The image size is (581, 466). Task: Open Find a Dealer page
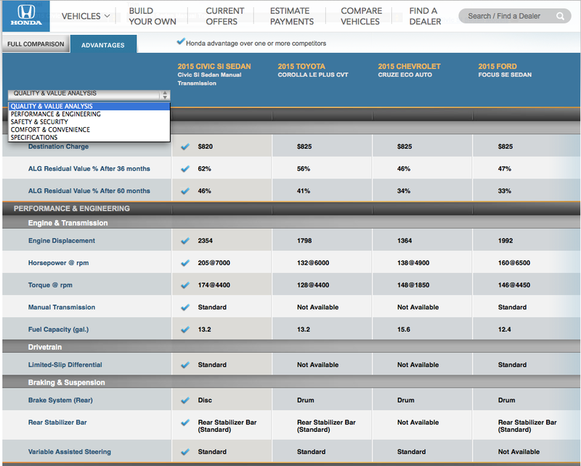tap(425, 16)
